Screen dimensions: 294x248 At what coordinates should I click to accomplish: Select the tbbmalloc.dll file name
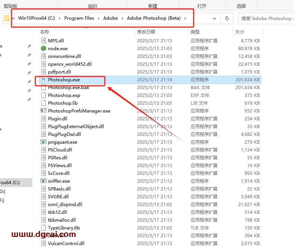point(62,220)
